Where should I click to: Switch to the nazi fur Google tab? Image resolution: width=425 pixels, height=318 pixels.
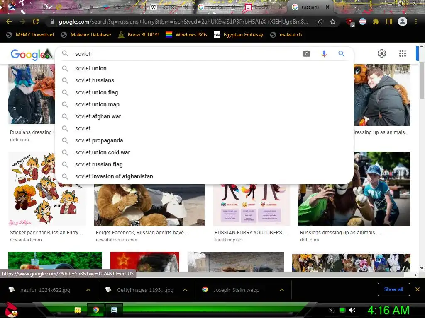pyautogui.click(x=216, y=7)
